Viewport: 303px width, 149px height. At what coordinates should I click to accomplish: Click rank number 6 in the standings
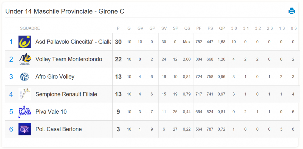tap(11, 129)
